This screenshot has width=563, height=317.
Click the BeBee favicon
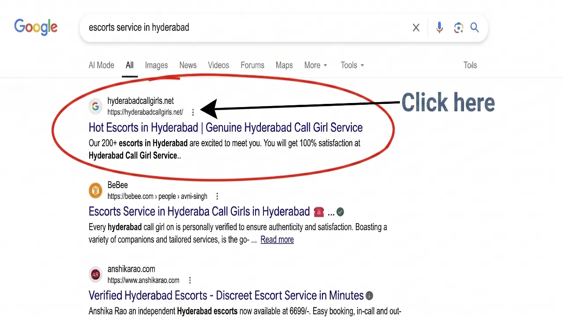point(95,190)
